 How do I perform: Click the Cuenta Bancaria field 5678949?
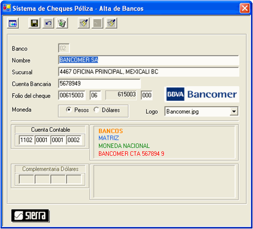tap(99, 84)
